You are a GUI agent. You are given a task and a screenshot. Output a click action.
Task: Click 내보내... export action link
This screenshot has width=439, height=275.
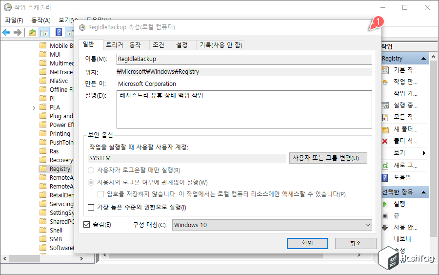pyautogui.click(x=404, y=239)
